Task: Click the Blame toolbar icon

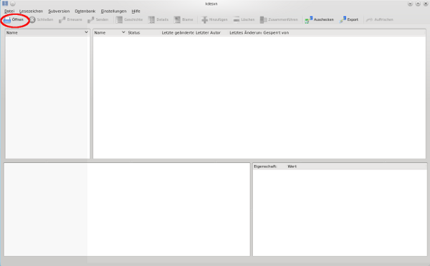Action: click(177, 20)
